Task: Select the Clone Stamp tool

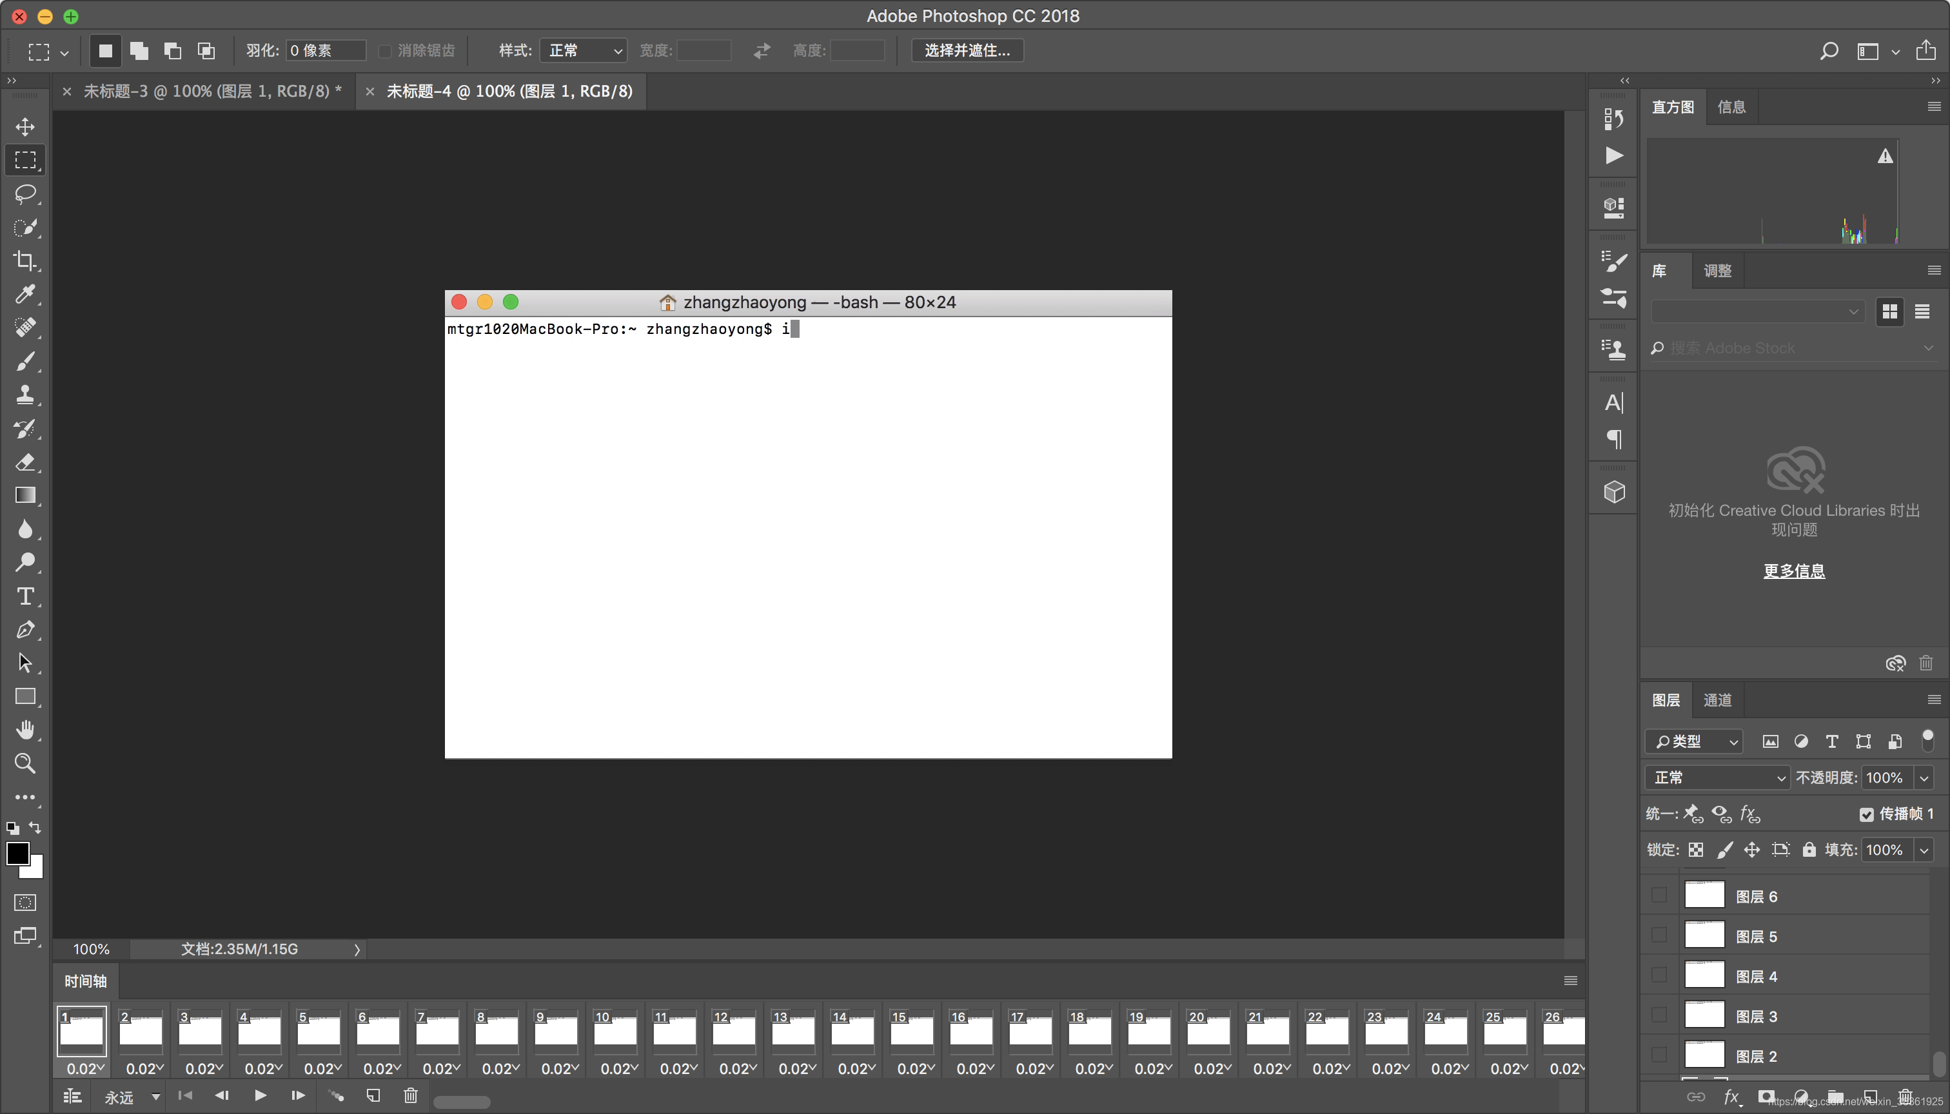Action: click(25, 395)
